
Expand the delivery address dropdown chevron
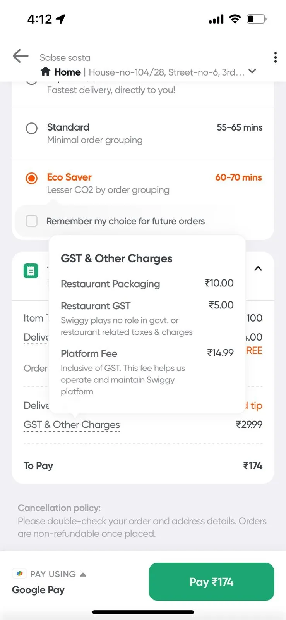(252, 71)
